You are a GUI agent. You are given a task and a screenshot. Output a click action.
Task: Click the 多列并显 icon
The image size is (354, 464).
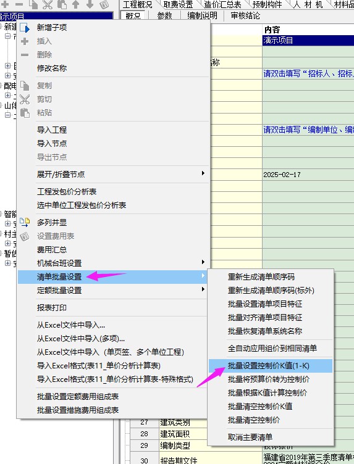[25, 223]
